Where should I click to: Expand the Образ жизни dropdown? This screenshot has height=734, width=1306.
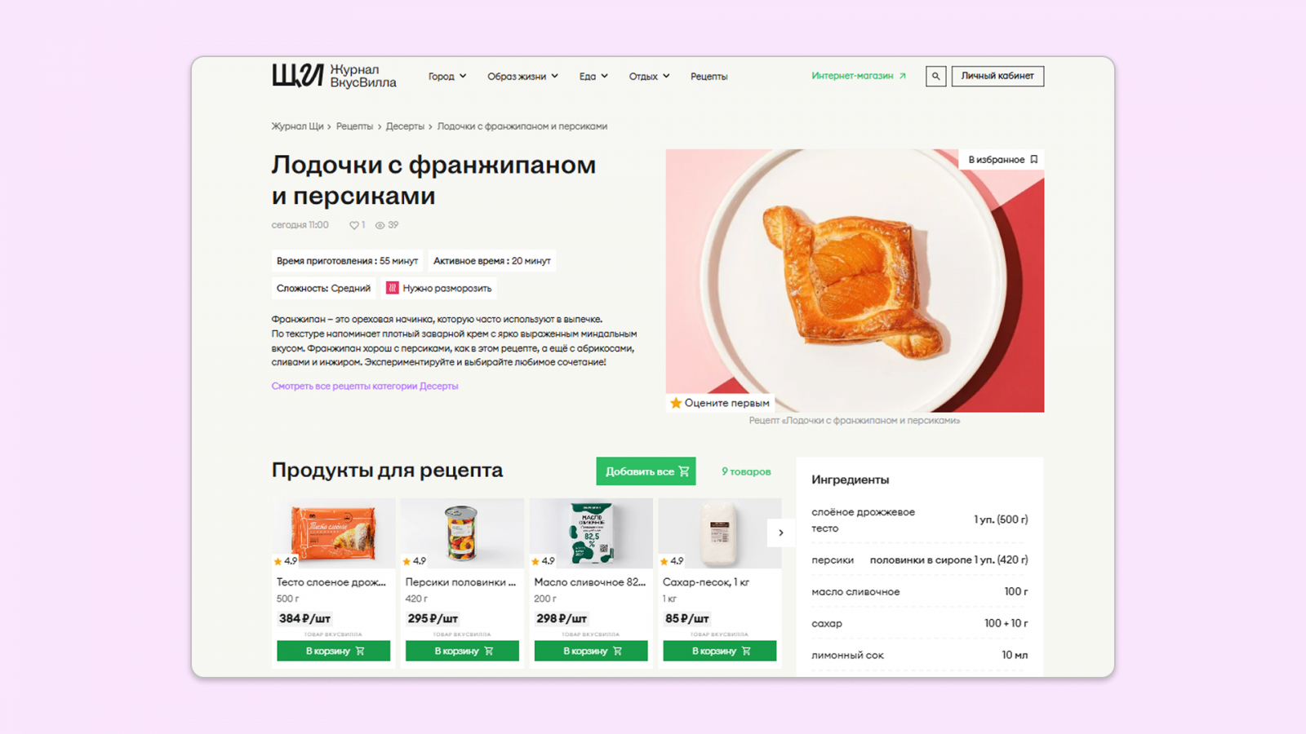pos(522,76)
